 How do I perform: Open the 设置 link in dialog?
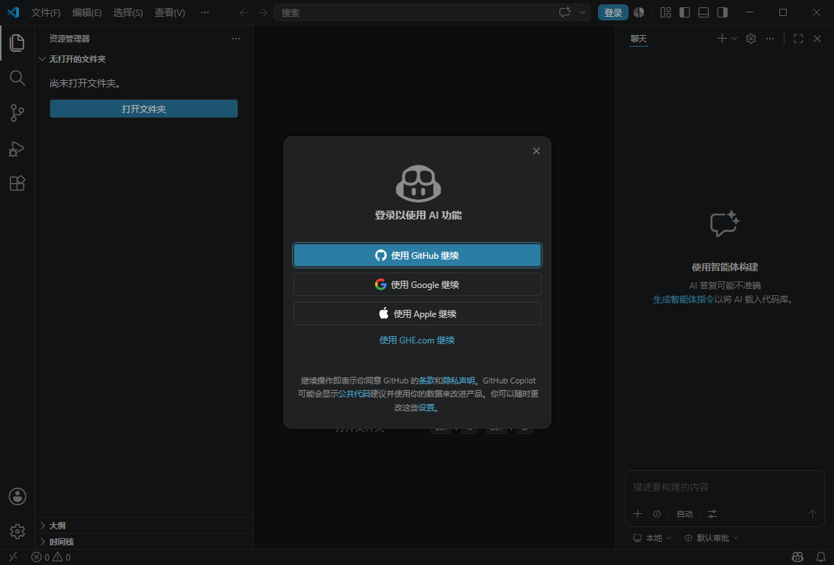(427, 408)
